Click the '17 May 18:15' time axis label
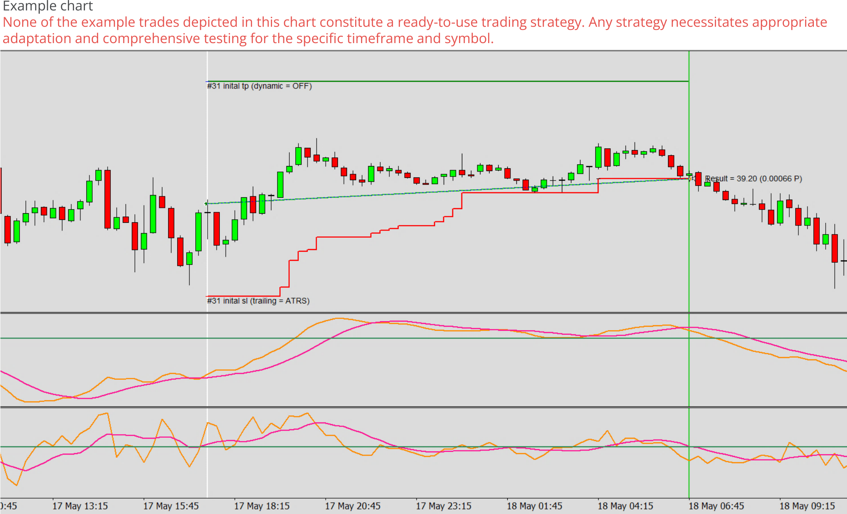 pyautogui.click(x=262, y=506)
